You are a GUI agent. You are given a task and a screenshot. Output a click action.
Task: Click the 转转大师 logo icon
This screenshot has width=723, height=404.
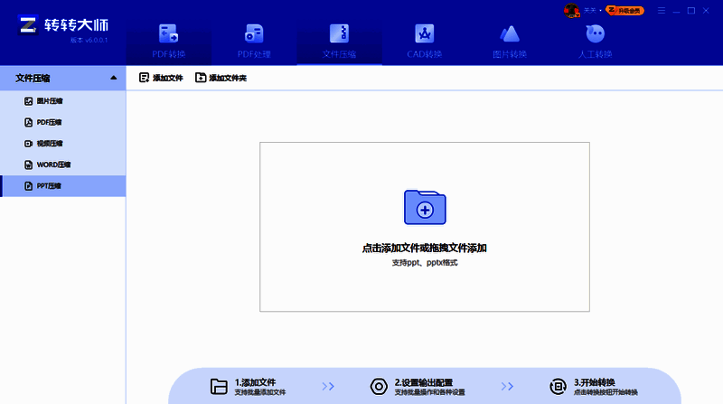(28, 25)
